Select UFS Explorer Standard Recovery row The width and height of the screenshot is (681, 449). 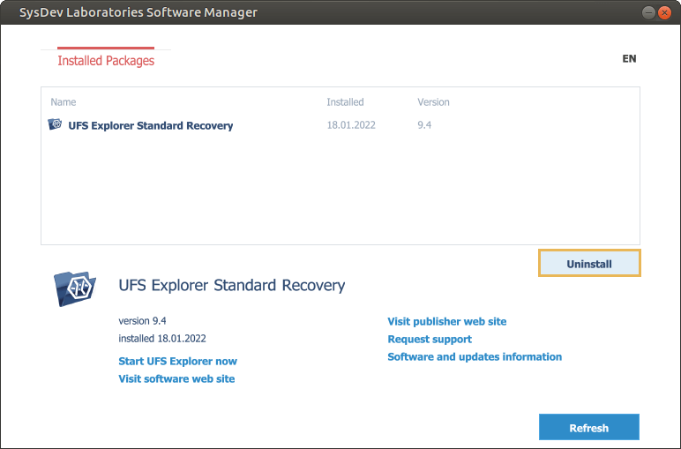click(340, 125)
